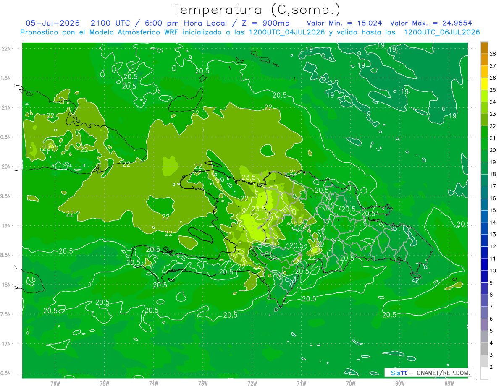
Task: Click the valid-until time '1200UTC_06JUL2026'
Action: (442, 32)
